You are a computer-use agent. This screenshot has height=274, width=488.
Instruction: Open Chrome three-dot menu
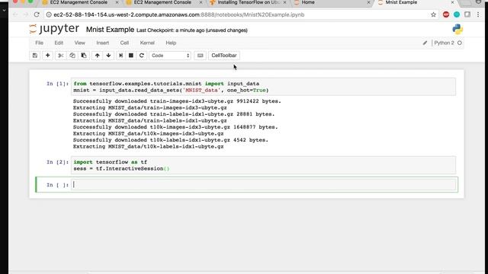[x=478, y=14]
